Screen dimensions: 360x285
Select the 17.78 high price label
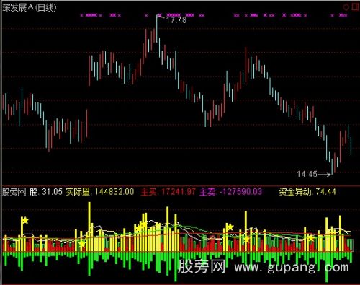coord(176,20)
